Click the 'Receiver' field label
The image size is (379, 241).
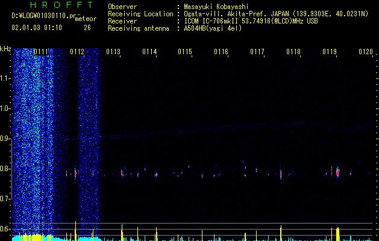pos(122,21)
